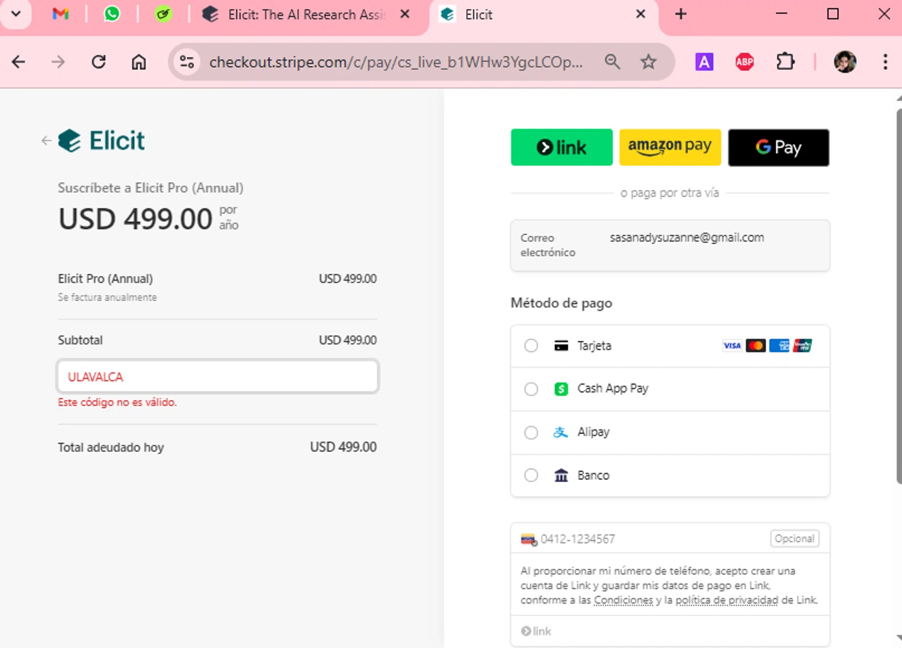Click the UnionPay logo

pyautogui.click(x=802, y=346)
